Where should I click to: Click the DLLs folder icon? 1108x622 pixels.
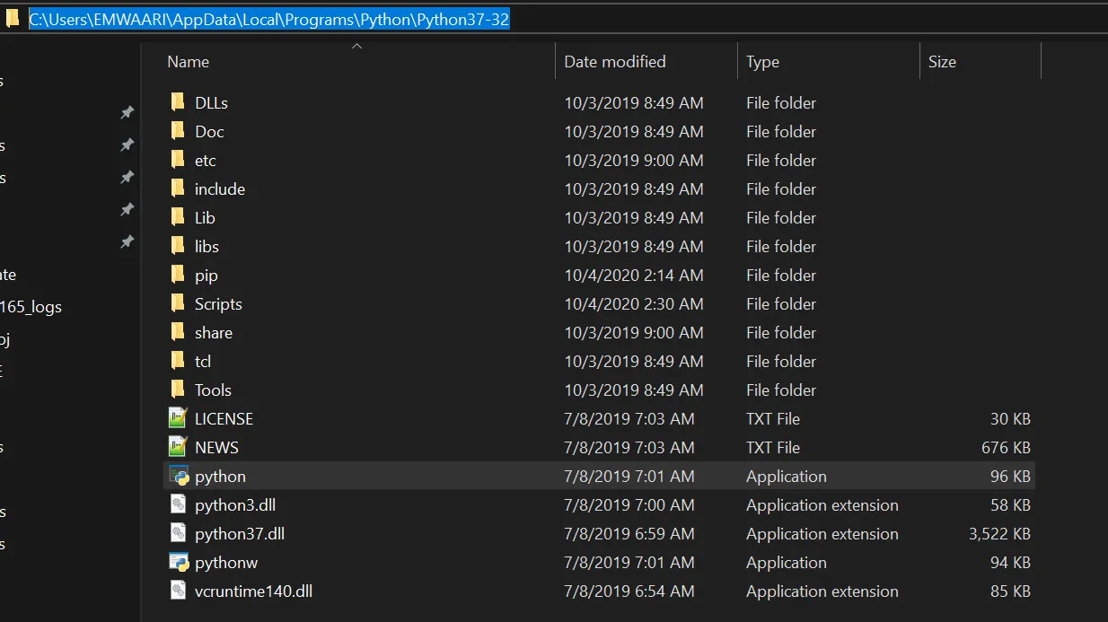(x=178, y=102)
